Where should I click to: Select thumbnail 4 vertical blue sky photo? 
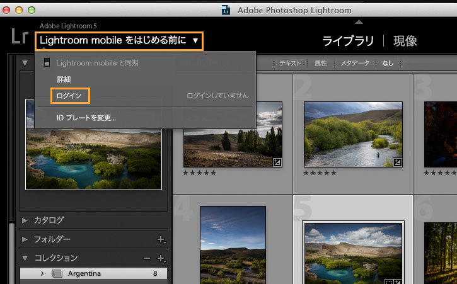point(233,245)
